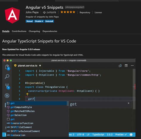Click the Reload button
Viewport: 141px width, 139px height.
pyautogui.click(x=29, y=21)
